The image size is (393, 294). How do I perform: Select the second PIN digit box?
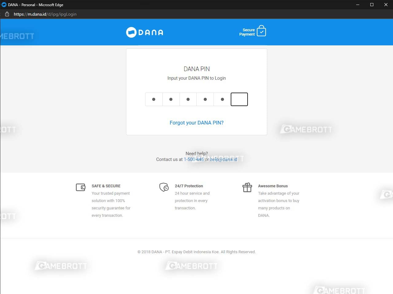point(171,99)
